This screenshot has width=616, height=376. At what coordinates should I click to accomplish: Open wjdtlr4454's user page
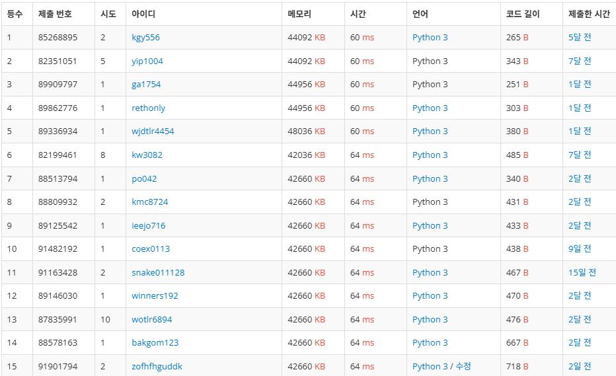pos(153,132)
